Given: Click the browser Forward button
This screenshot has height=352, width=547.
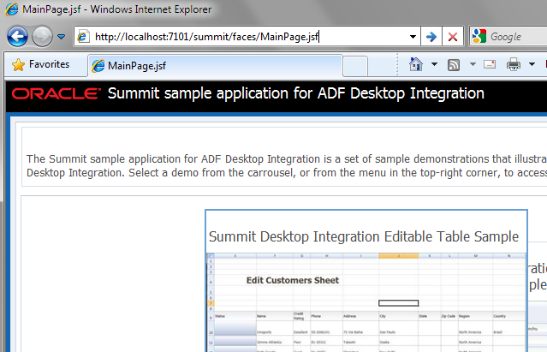Looking at the screenshot, I should click(42, 36).
